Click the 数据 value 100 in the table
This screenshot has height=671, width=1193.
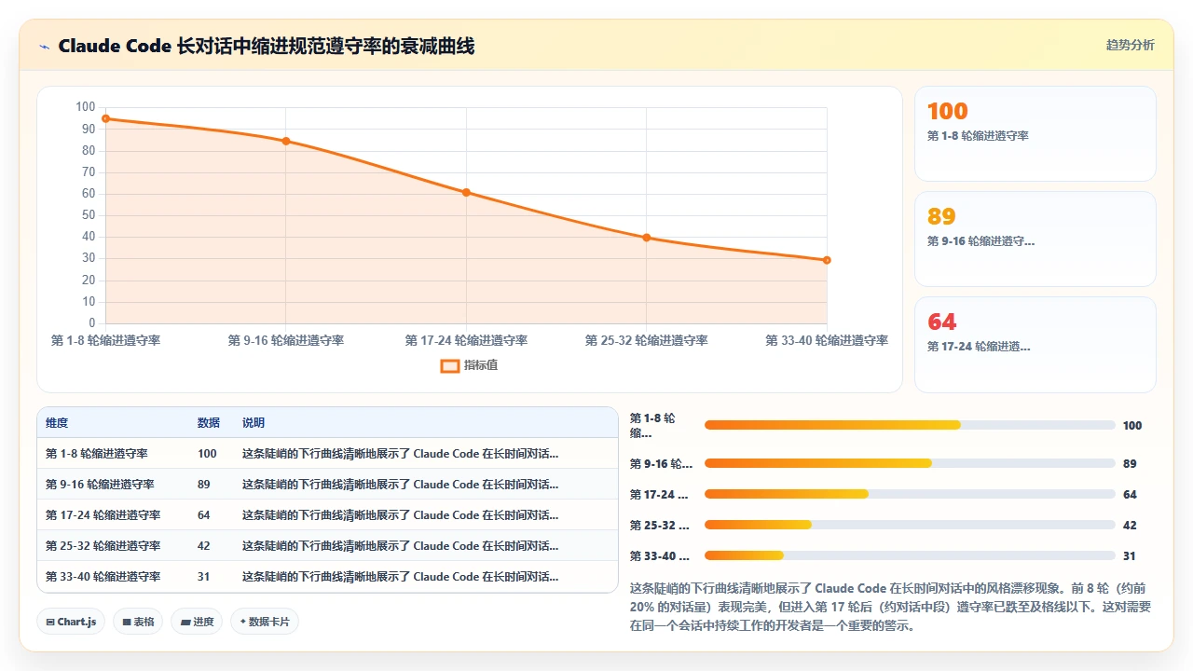207,454
